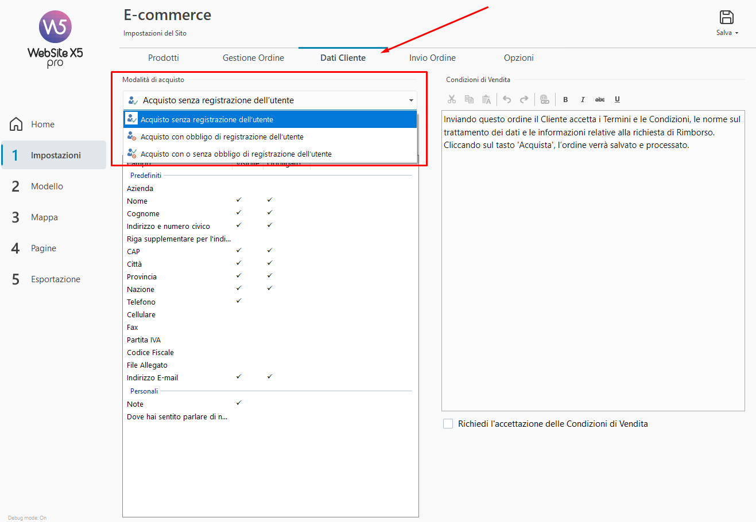756x522 pixels.
Task: Toggle the Visibile checkmark for Telefono
Action: (239, 301)
